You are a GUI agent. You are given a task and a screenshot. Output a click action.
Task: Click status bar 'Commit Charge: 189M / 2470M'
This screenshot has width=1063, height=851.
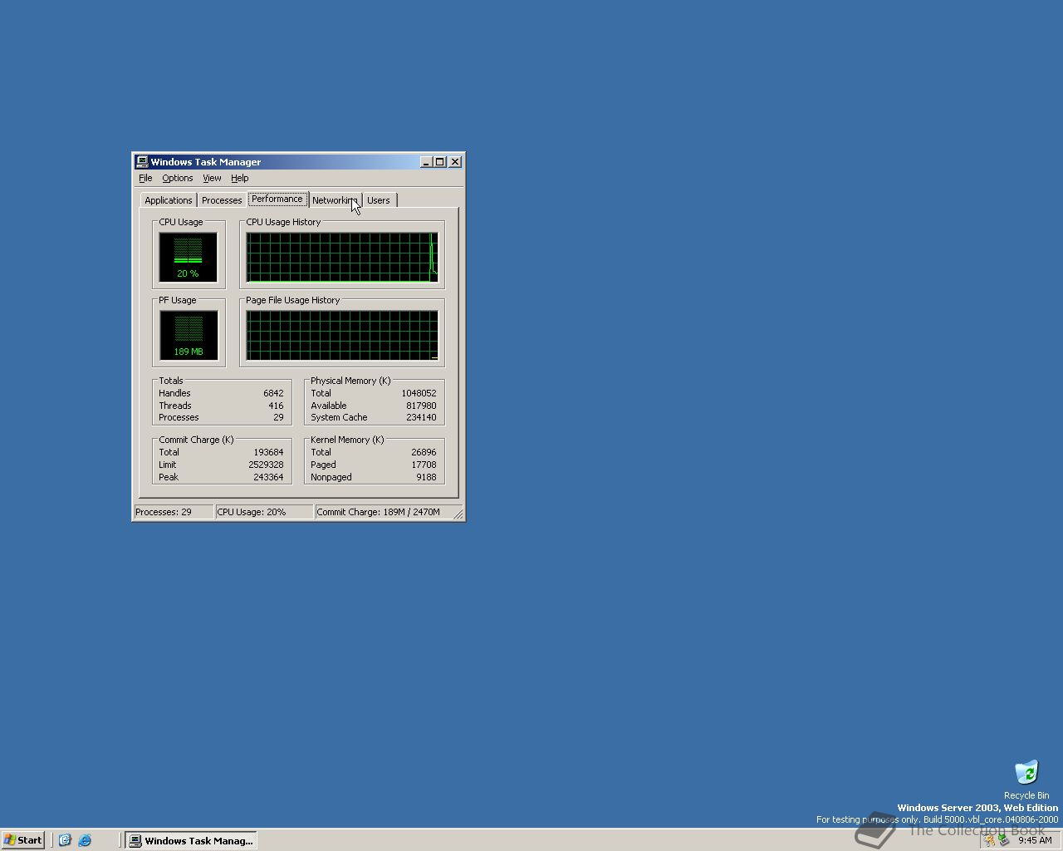pyautogui.click(x=383, y=512)
